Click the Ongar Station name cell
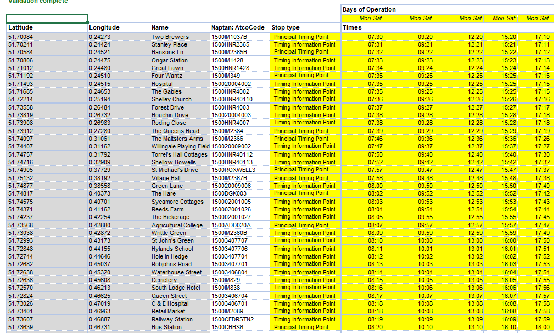 [x=179, y=60]
